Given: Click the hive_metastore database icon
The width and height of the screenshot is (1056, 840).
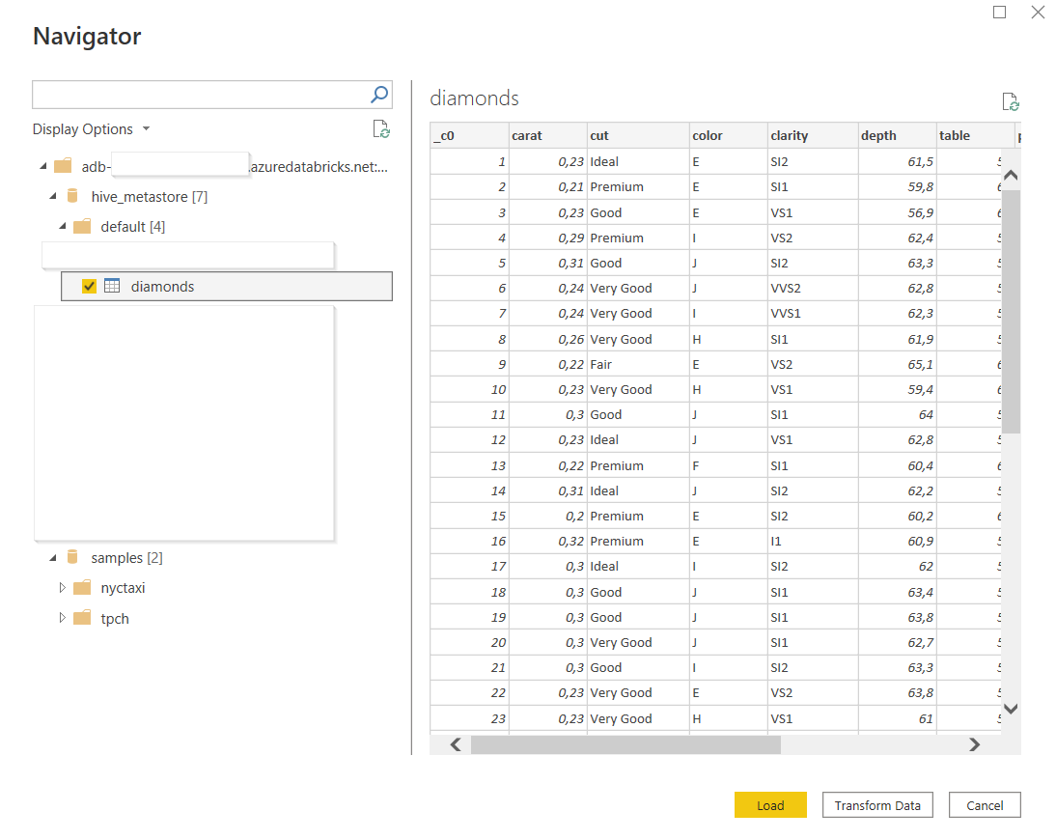Looking at the screenshot, I should point(72,197).
